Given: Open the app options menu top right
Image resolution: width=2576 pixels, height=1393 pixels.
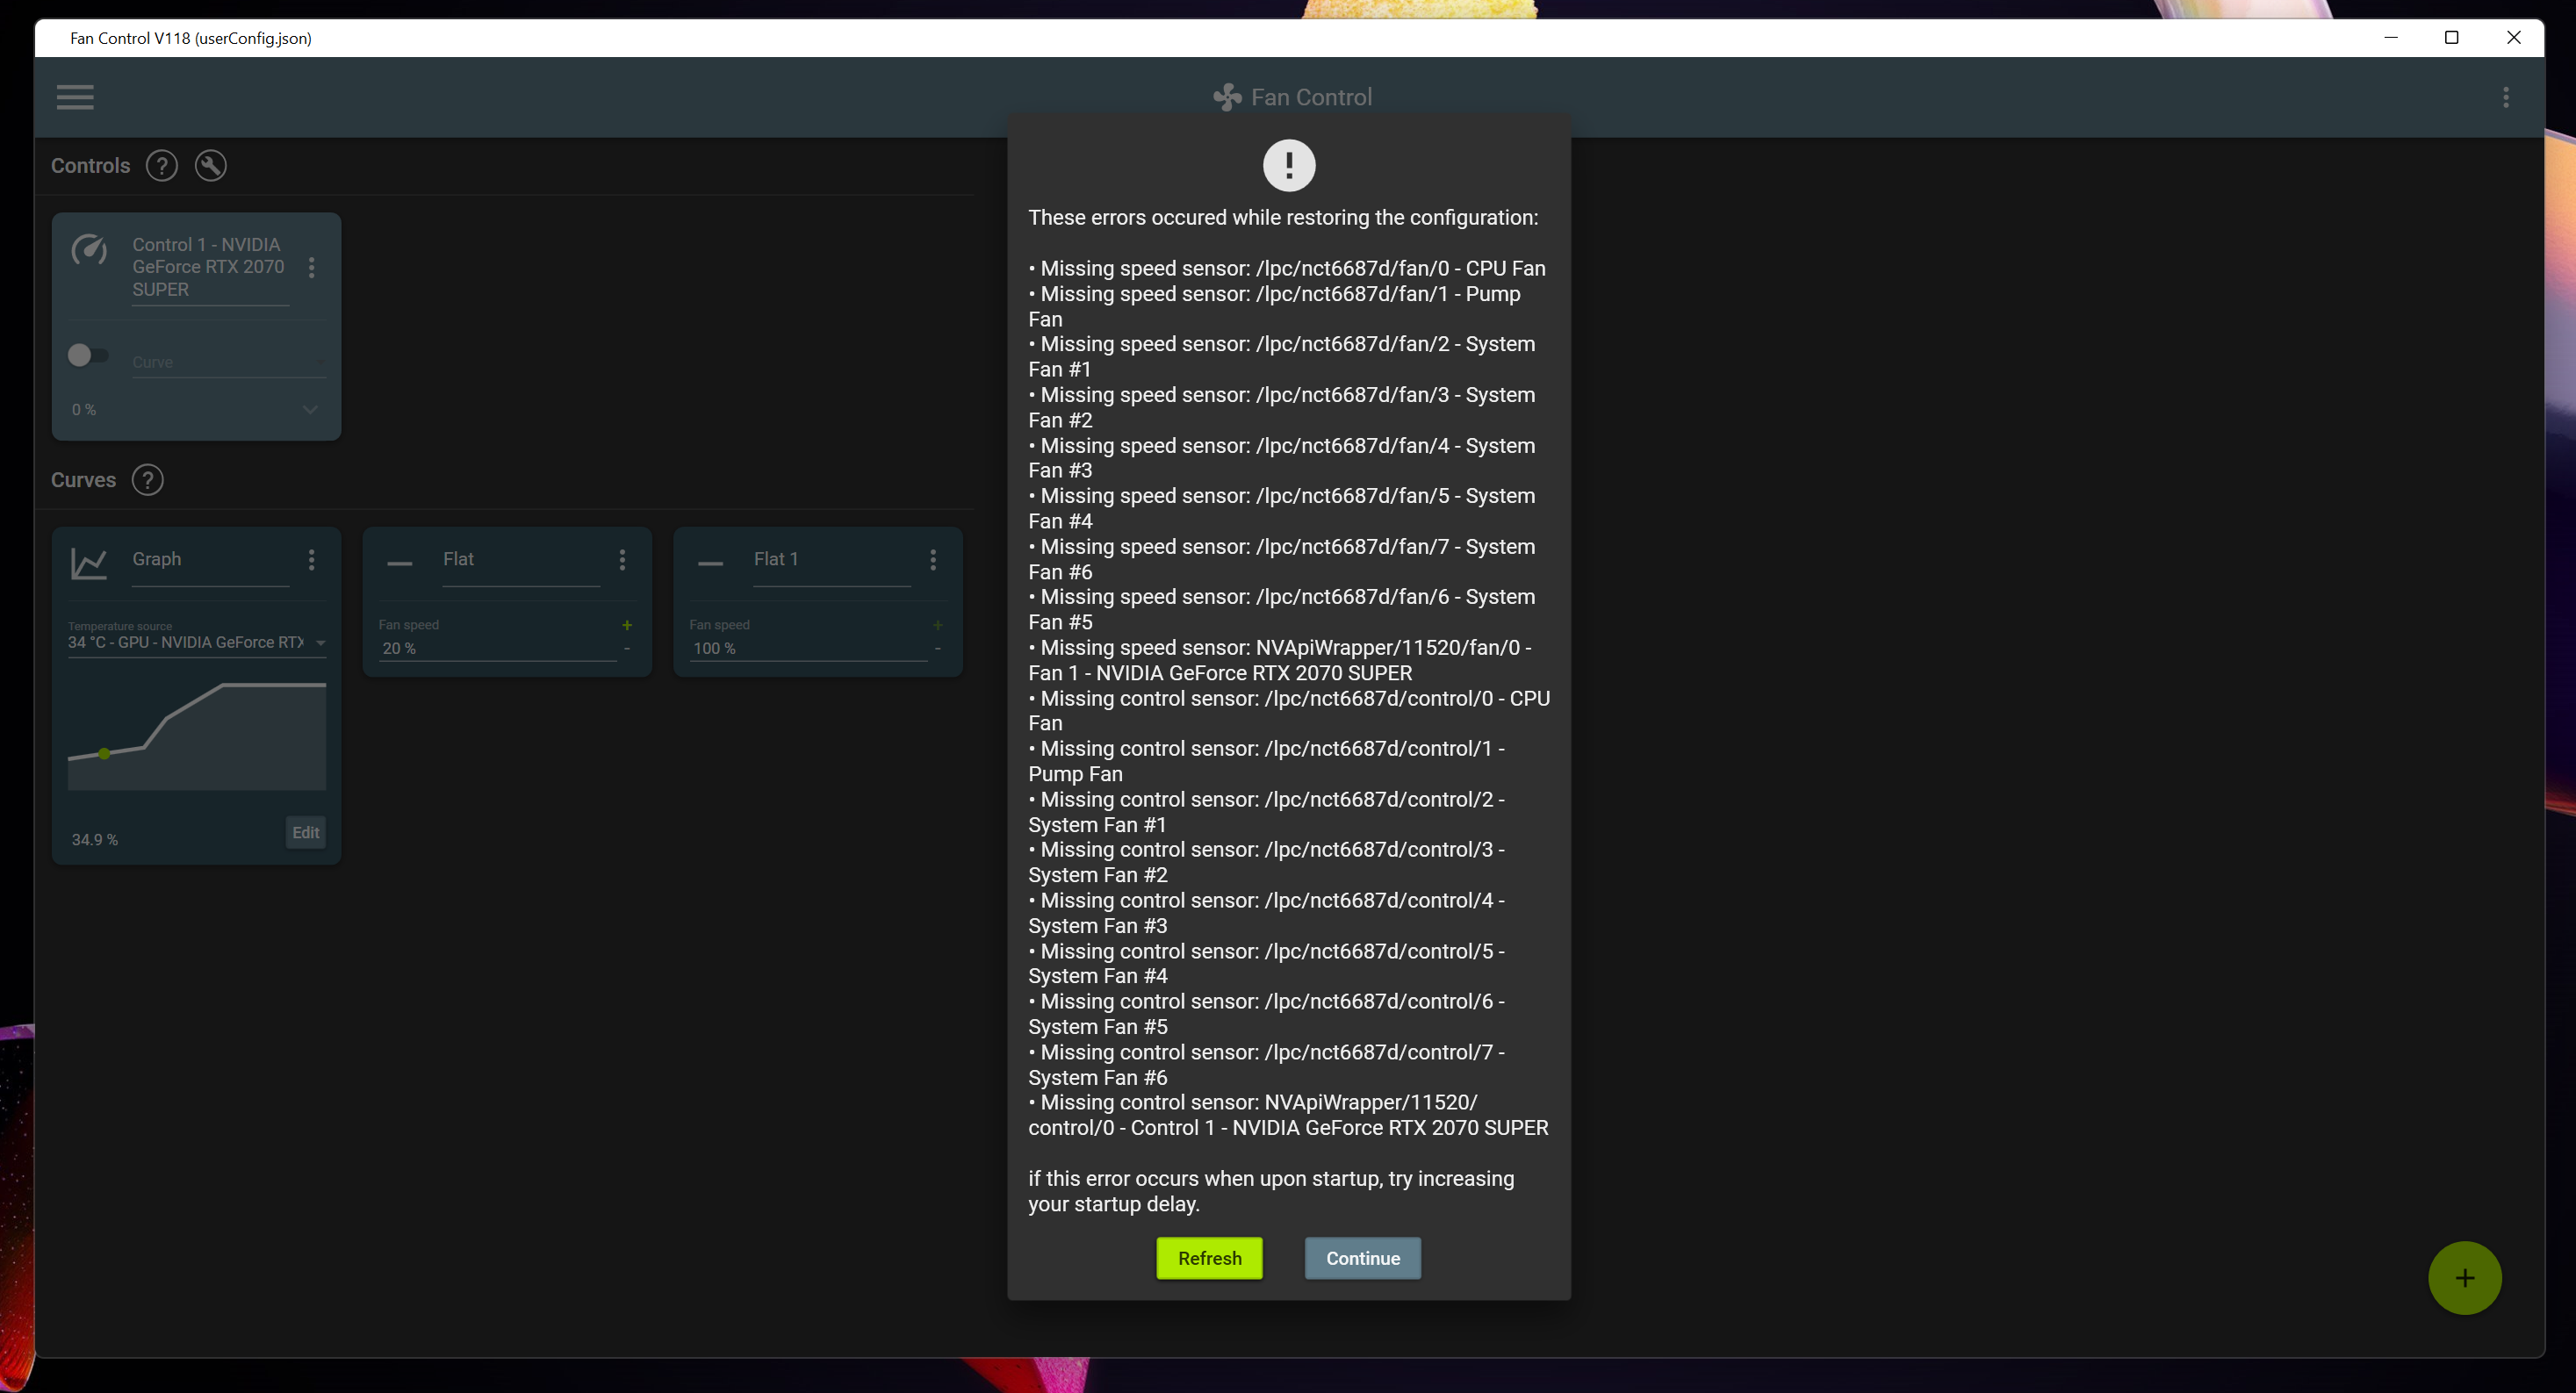Looking at the screenshot, I should click(2505, 97).
